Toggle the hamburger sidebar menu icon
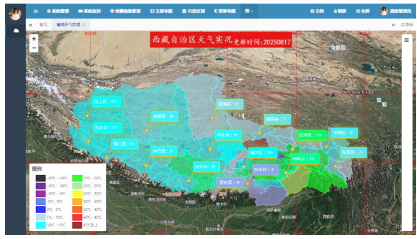The height and width of the screenshot is (239, 417). pos(36,11)
